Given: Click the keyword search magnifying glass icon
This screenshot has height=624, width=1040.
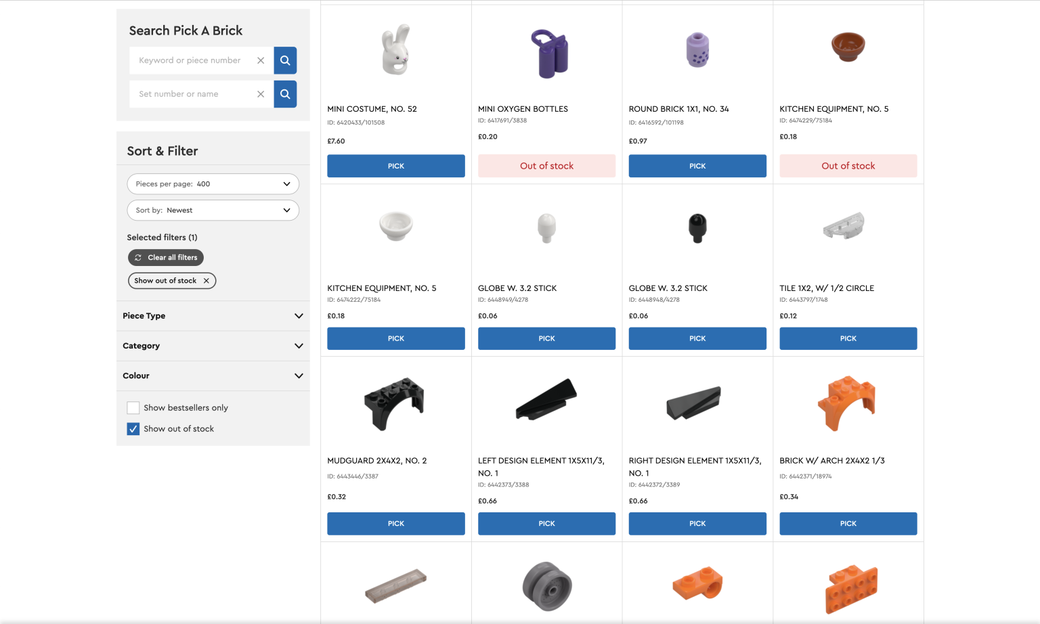Looking at the screenshot, I should click(285, 60).
